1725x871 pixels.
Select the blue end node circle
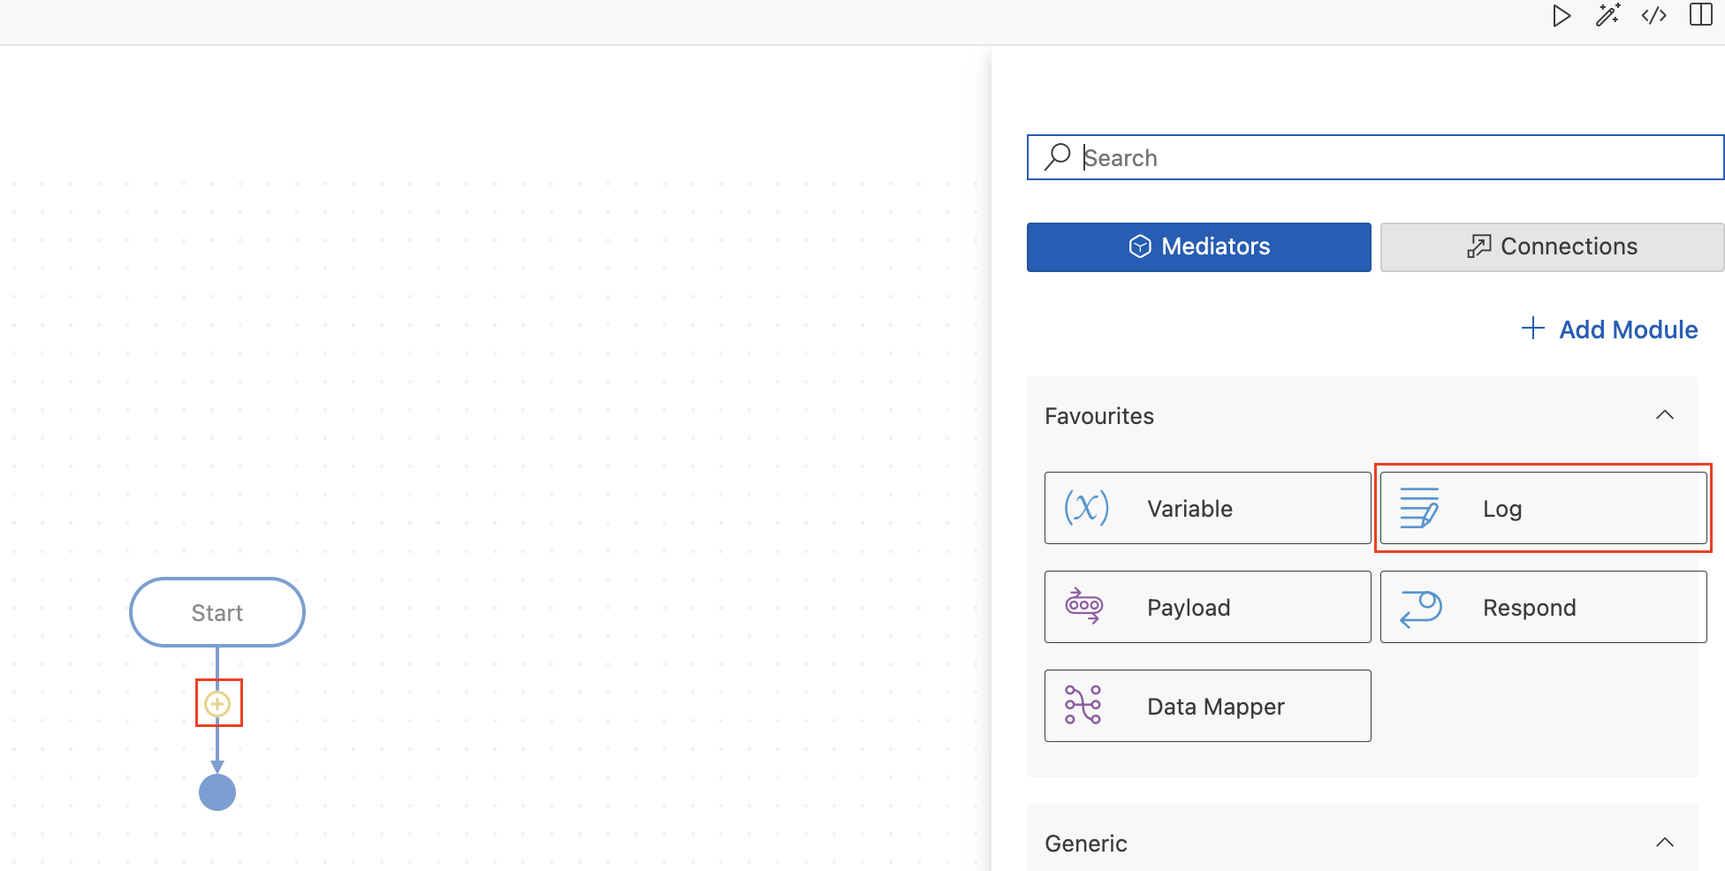tap(217, 792)
